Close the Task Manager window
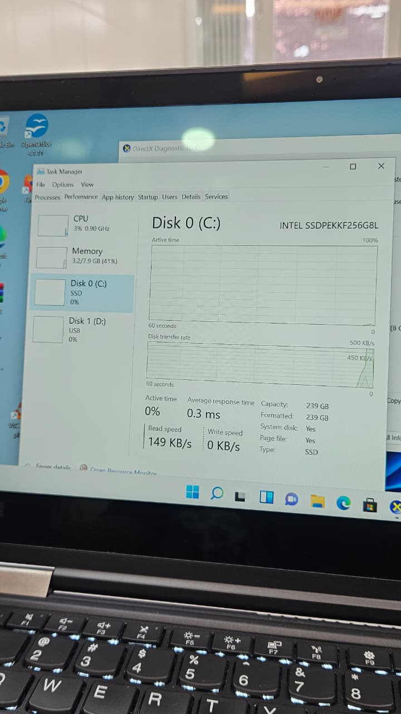 381,166
